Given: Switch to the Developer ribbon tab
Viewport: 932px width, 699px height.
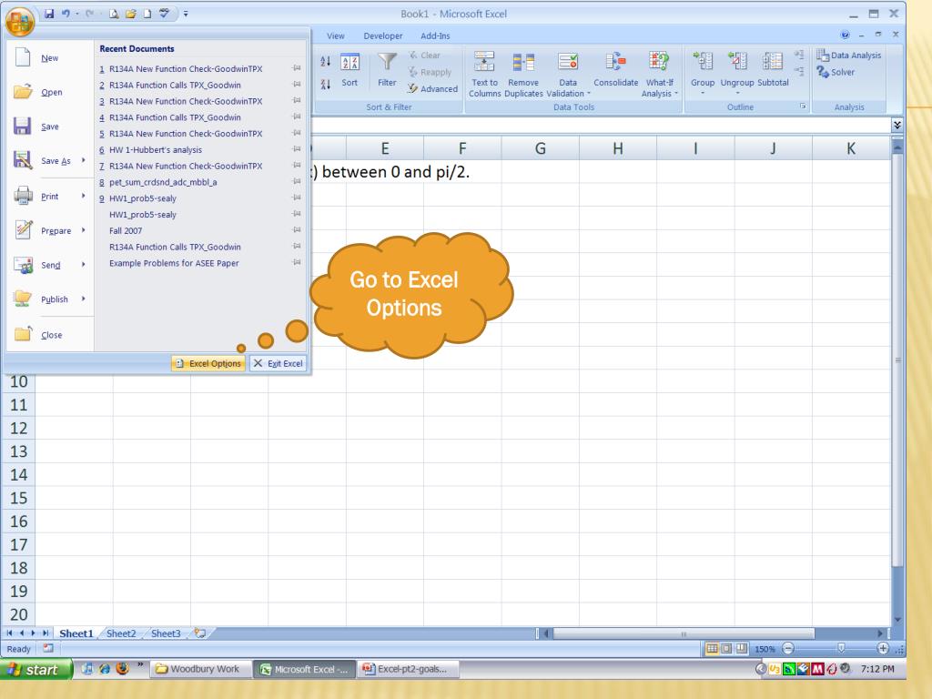Looking at the screenshot, I should (382, 36).
